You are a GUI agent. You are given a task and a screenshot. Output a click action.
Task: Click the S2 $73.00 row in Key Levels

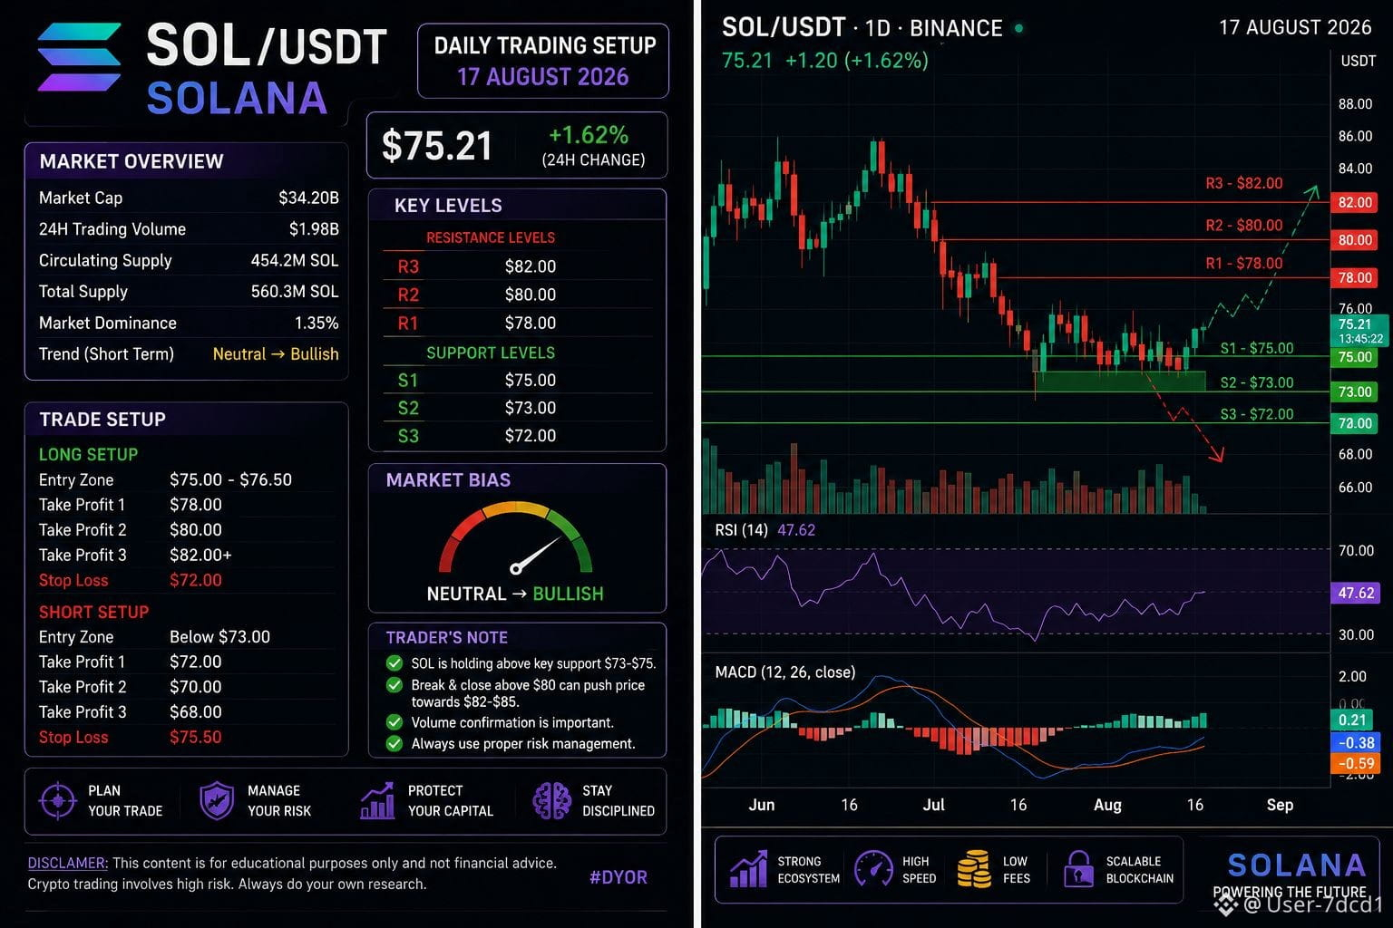(517, 408)
